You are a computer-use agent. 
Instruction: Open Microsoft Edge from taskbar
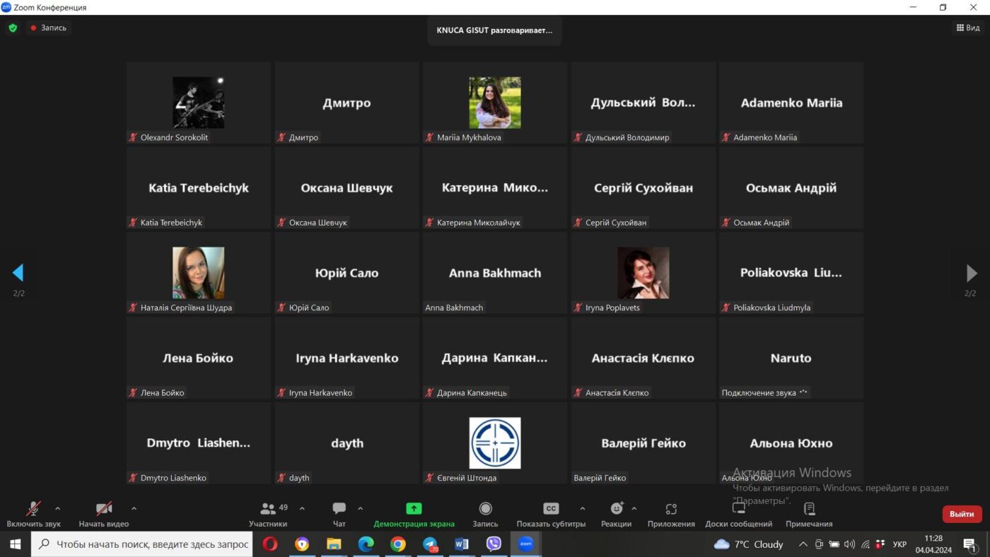pyautogui.click(x=366, y=544)
